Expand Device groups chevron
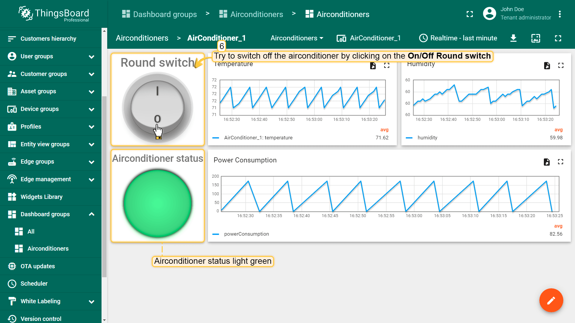 click(92, 109)
